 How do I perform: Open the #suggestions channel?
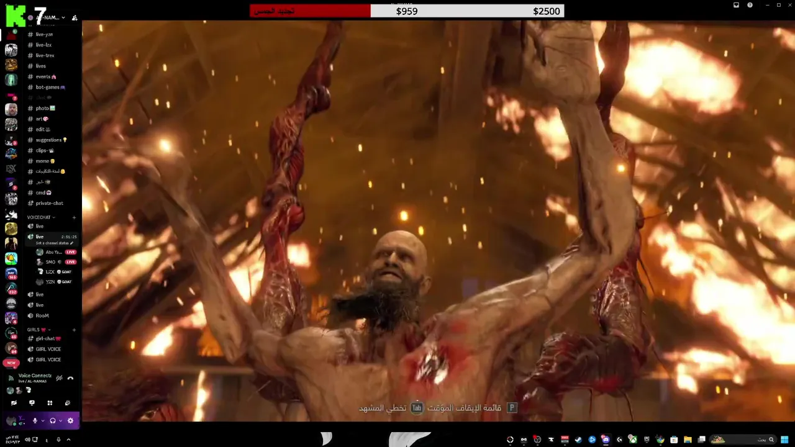50,140
